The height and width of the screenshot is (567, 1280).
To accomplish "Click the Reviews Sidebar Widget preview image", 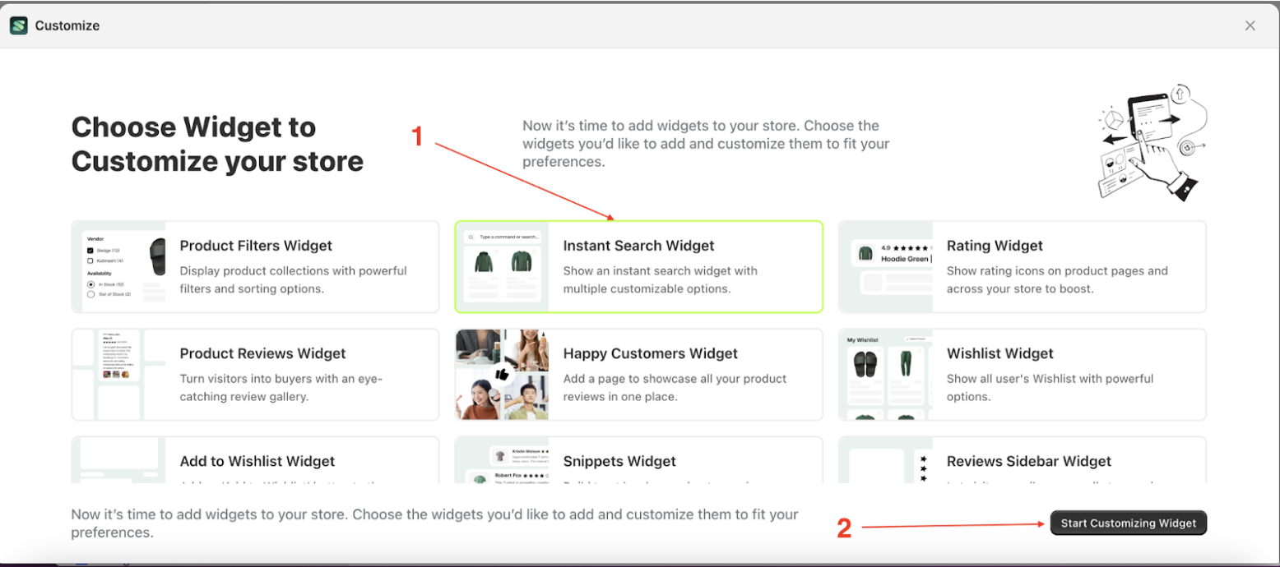I will pos(886,462).
